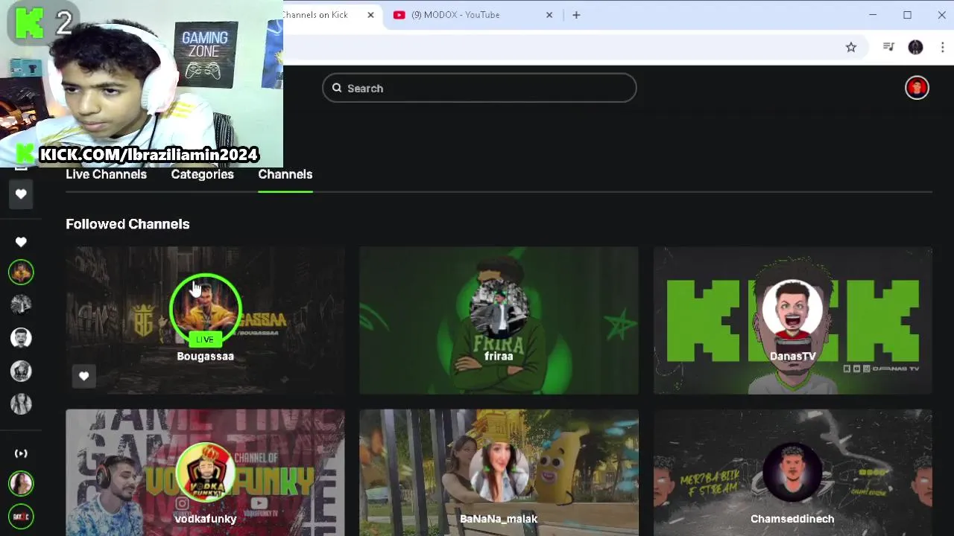This screenshot has width=954, height=536.
Task: Click the Followed Channels heading
Action: point(127,224)
